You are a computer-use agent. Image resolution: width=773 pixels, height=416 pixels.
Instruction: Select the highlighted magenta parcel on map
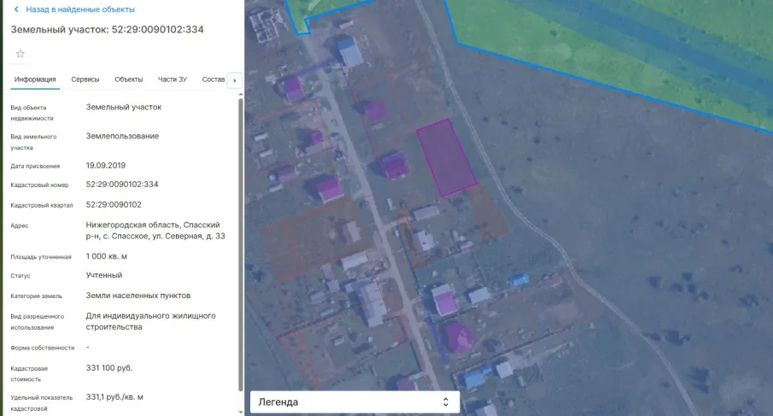[x=447, y=158]
